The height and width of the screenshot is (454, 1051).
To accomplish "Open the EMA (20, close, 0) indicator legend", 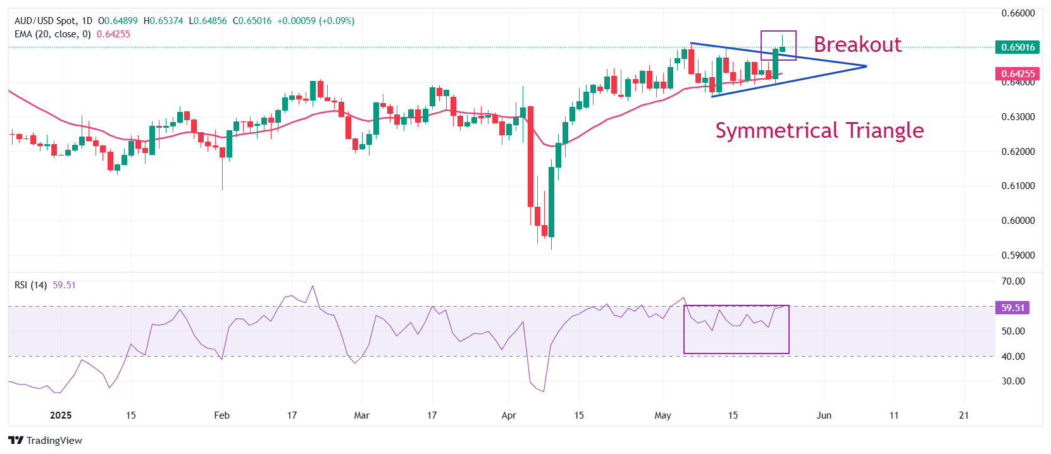I will coord(53,34).
